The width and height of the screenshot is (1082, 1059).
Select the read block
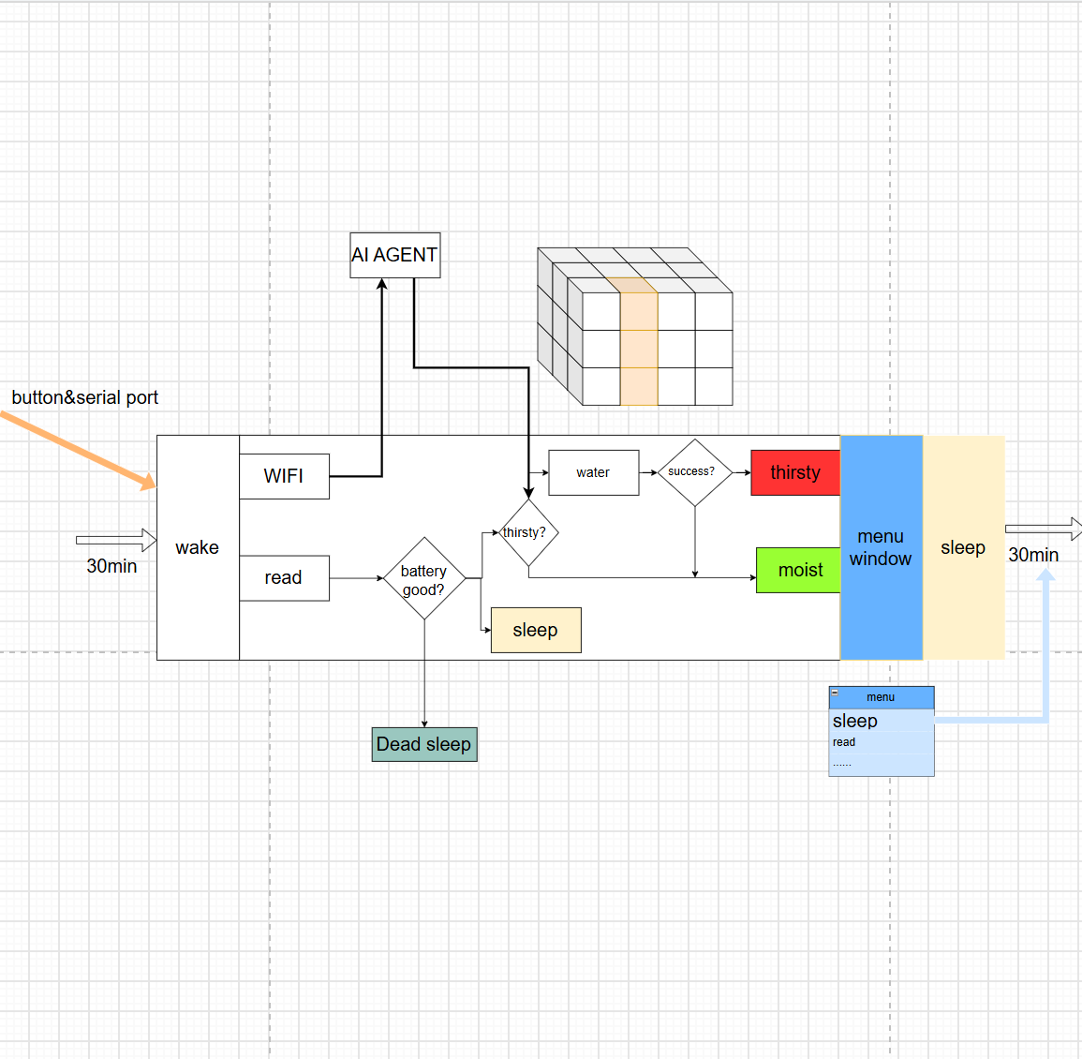(284, 578)
